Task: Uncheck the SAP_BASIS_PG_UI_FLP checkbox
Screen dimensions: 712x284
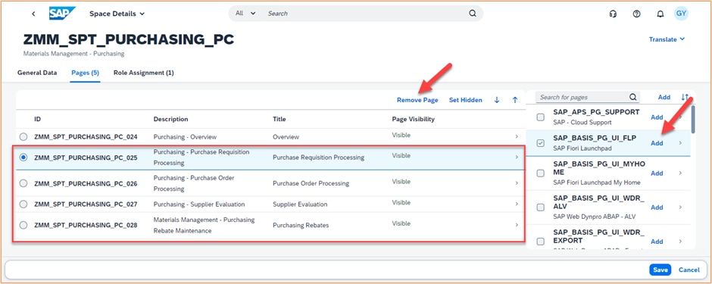Action: point(540,143)
